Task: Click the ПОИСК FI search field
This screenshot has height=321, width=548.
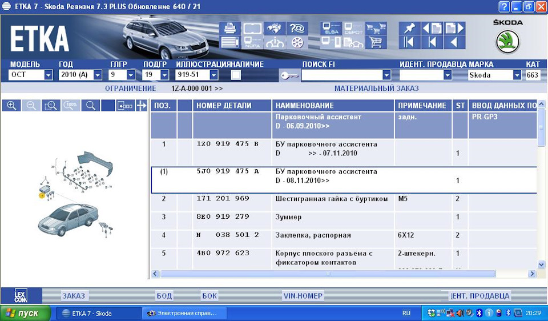Action: coord(341,75)
